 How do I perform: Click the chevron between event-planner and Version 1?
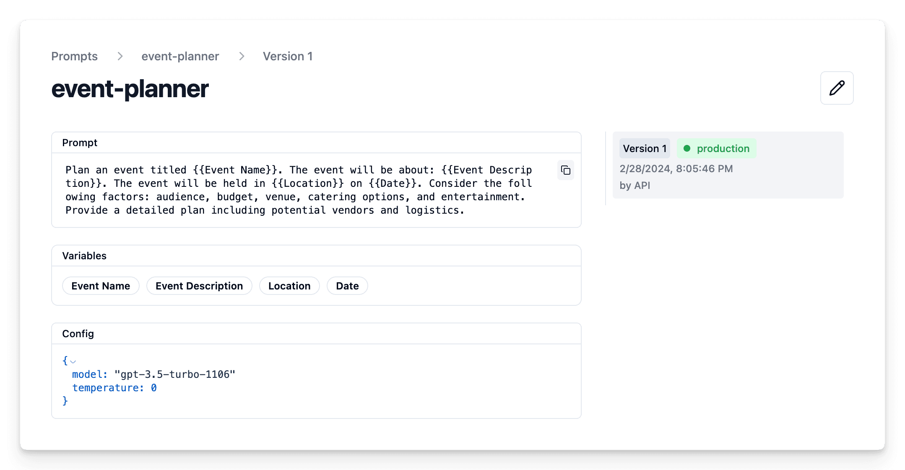coord(242,56)
